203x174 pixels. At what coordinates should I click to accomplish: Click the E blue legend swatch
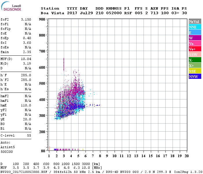point(195,32)
